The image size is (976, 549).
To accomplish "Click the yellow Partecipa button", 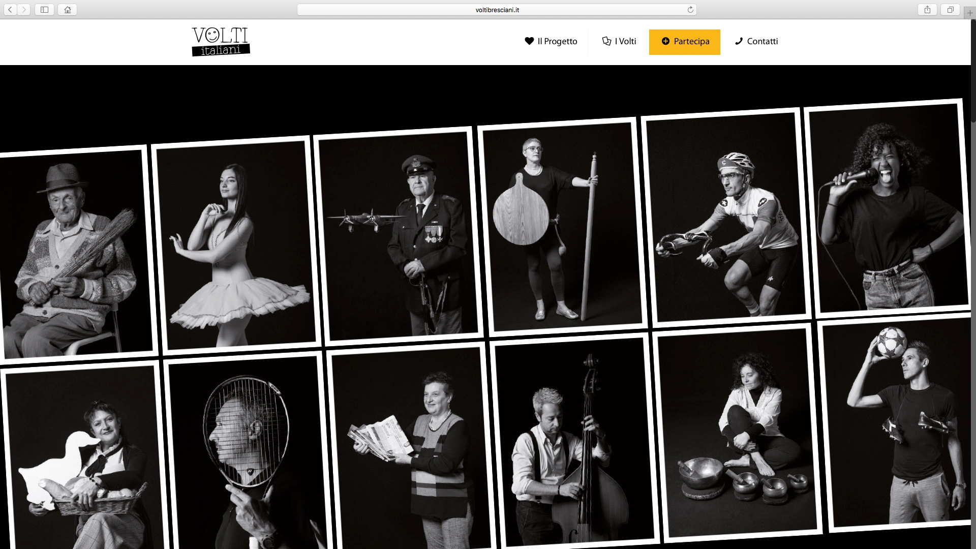I will (x=685, y=42).
